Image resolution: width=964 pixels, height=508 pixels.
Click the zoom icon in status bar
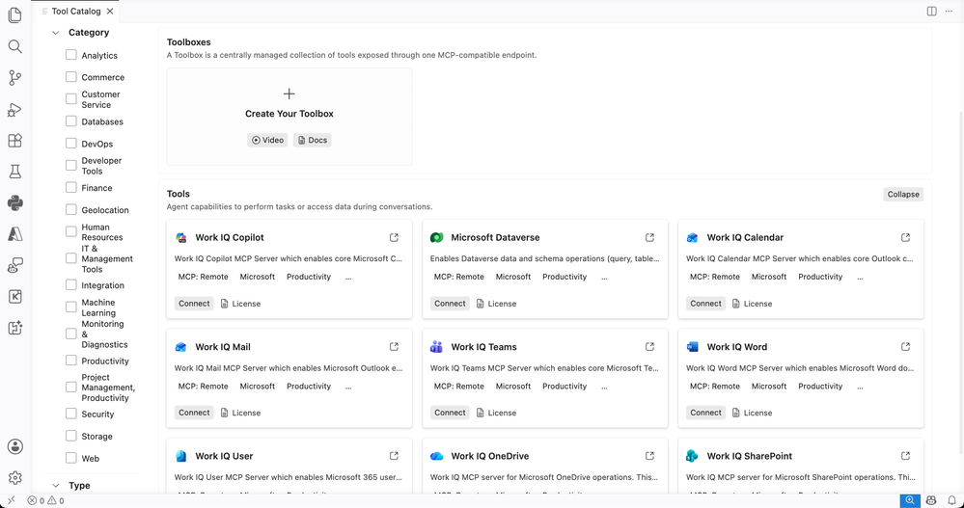point(910,500)
